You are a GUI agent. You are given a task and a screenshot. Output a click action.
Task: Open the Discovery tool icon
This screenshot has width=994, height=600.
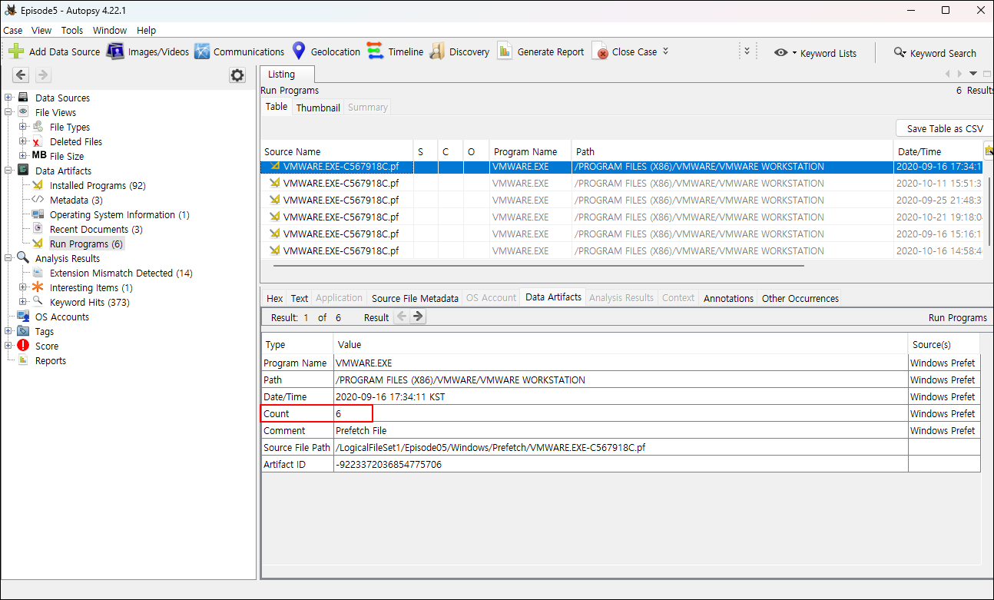pos(437,51)
